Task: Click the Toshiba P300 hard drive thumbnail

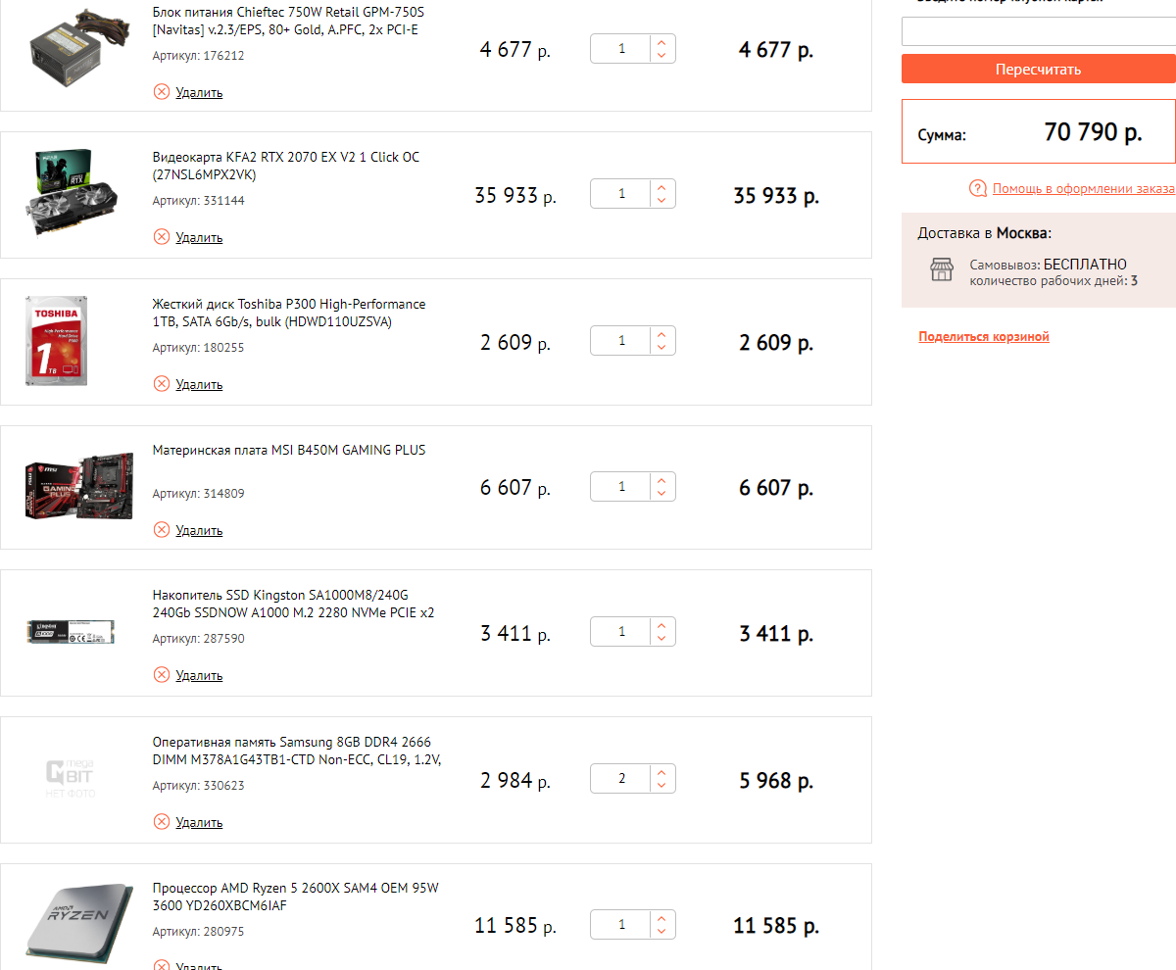Action: click(57, 341)
